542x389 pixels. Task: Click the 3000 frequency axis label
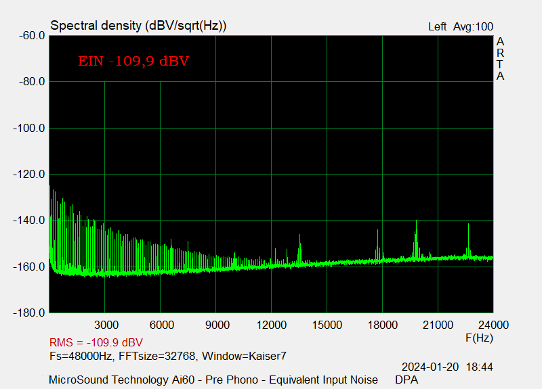tap(106, 325)
